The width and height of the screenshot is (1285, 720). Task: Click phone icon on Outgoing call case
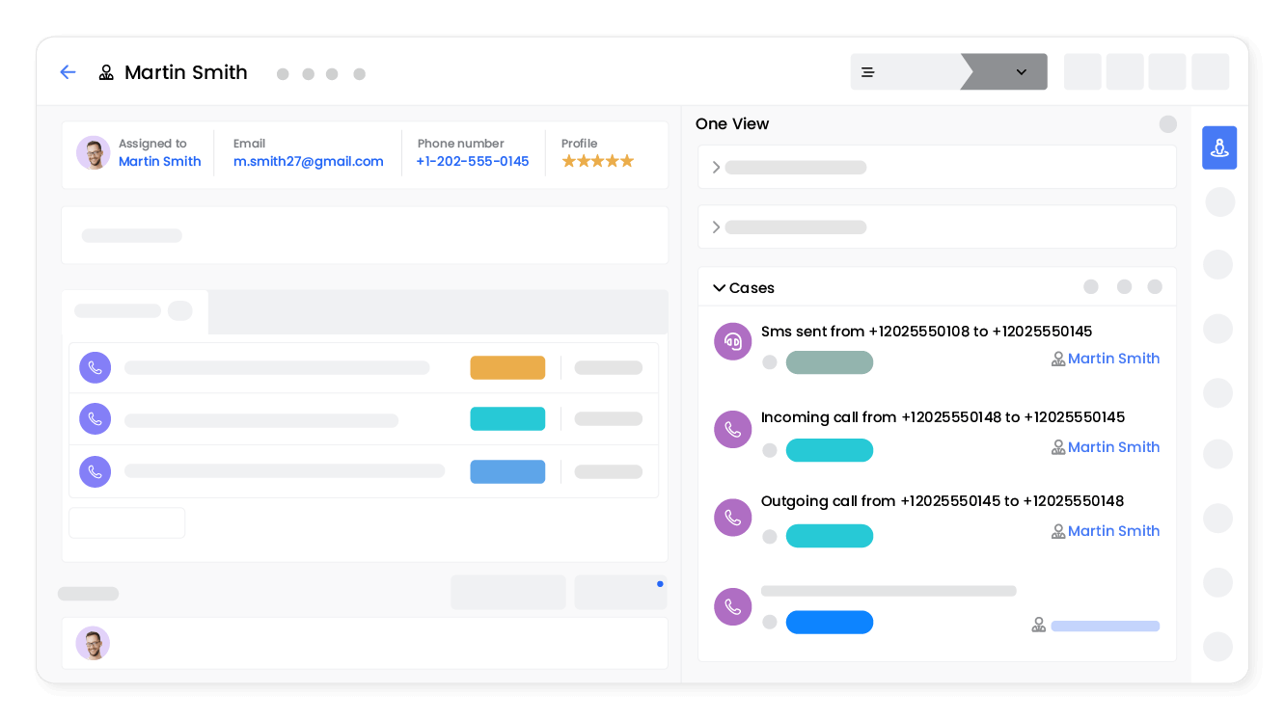(732, 518)
